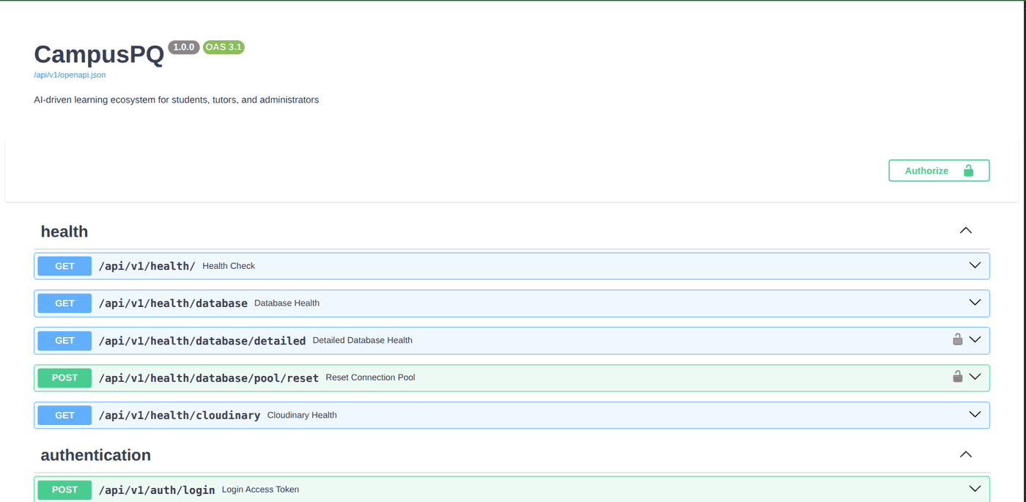Open the /api/v1/openapi.json link
1026x502 pixels.
point(70,75)
